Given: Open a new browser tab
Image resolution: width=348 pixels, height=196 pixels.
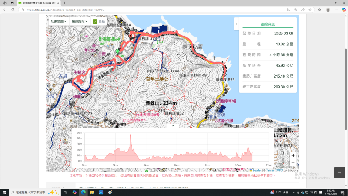Looking at the screenshot, I should coord(64,3).
